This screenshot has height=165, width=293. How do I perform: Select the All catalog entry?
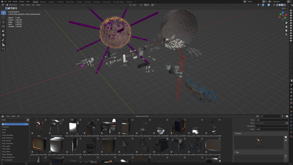(x=15, y=124)
